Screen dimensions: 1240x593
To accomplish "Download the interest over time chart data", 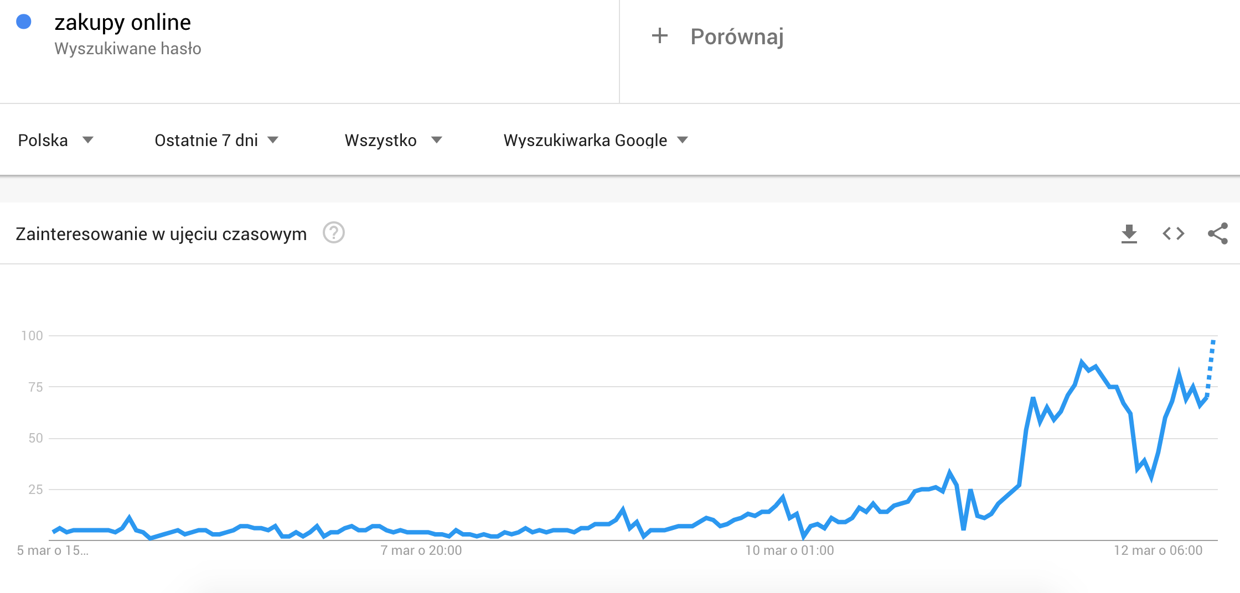I will click(1129, 233).
